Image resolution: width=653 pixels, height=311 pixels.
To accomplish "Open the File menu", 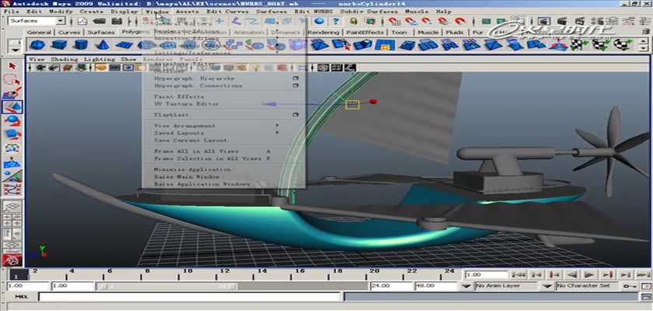I will coord(11,11).
